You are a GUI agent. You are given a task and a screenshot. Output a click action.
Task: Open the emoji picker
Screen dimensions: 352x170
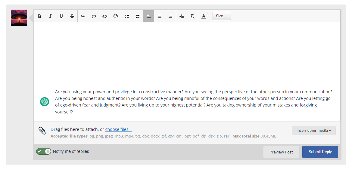(x=116, y=16)
